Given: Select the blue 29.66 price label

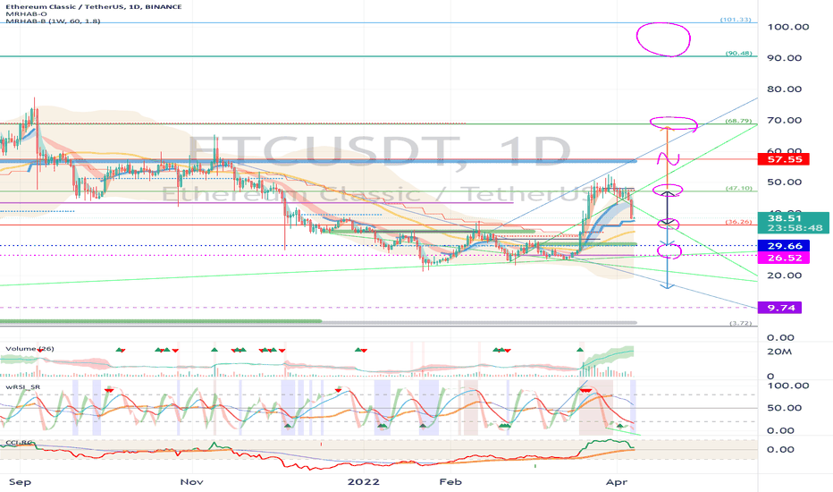Looking at the screenshot, I should (x=784, y=246).
